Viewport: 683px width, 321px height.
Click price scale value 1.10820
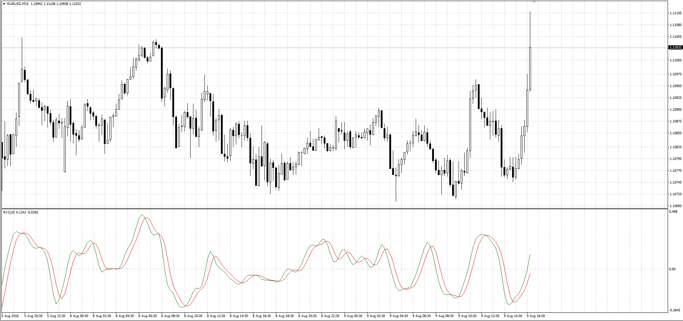(x=676, y=147)
